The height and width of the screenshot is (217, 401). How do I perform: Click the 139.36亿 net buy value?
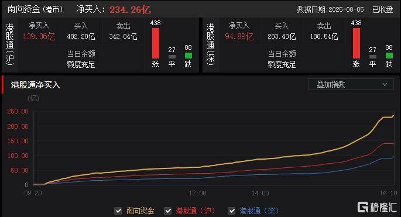pyautogui.click(x=39, y=36)
